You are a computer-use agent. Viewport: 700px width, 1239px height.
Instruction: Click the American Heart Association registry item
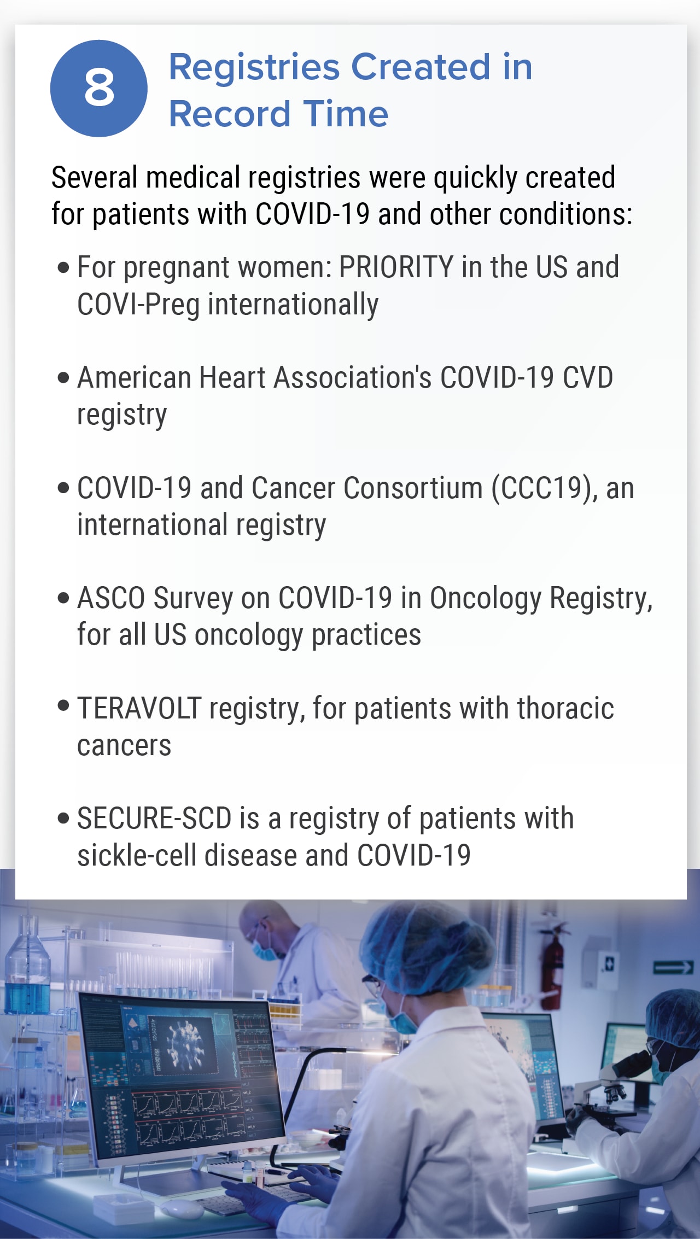(345, 396)
